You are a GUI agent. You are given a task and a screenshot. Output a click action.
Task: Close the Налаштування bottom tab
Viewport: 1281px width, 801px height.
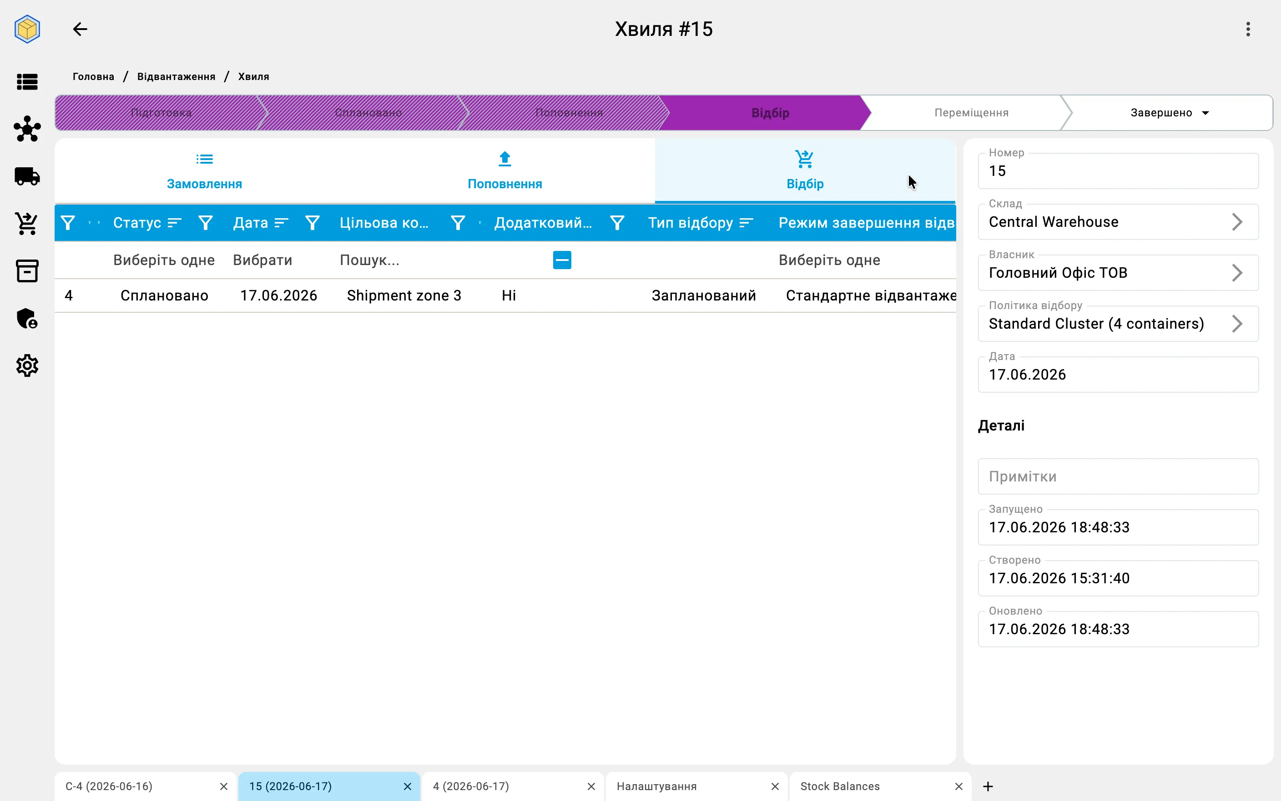pyautogui.click(x=775, y=787)
